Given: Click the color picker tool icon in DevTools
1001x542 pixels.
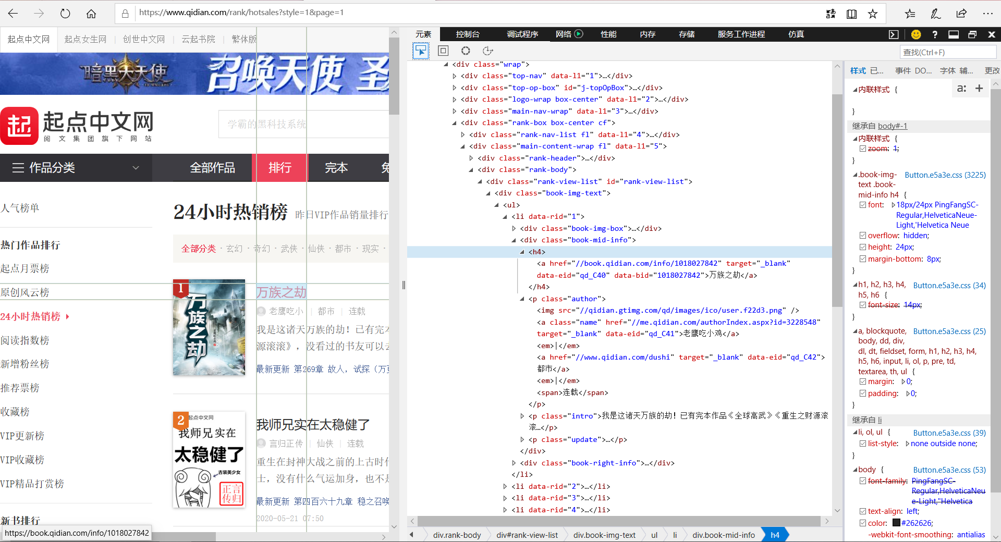Looking at the screenshot, I should pyautogui.click(x=466, y=51).
